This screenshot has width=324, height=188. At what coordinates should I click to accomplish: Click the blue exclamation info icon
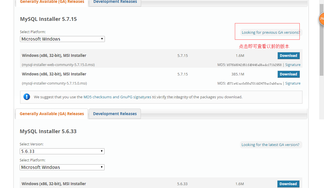[27, 97]
